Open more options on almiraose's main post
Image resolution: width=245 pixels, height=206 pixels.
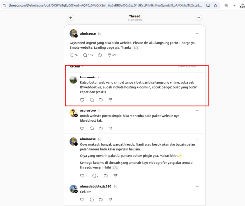pyautogui.click(x=198, y=34)
